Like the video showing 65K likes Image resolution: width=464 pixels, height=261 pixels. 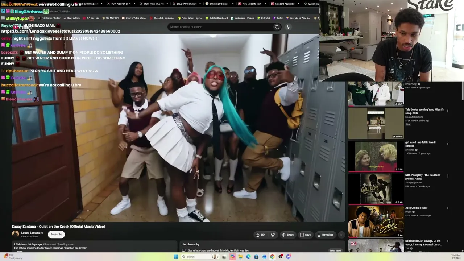260,235
